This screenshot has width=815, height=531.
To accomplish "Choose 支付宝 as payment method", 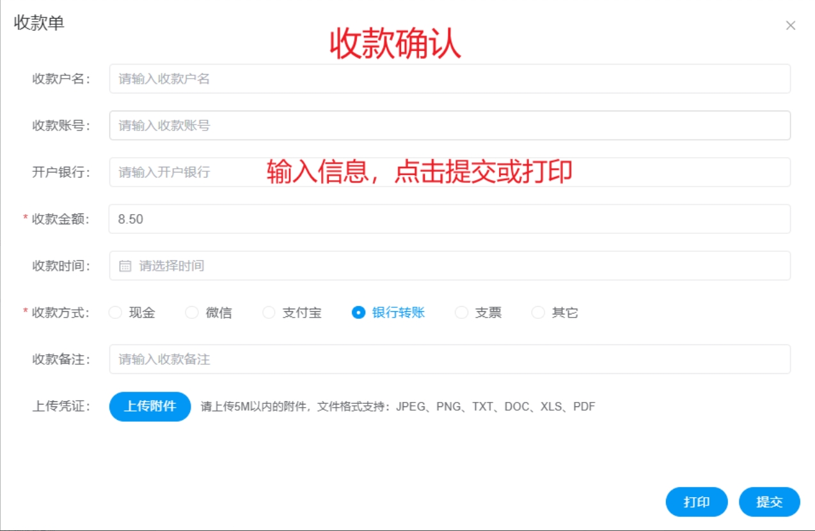I will coord(269,312).
